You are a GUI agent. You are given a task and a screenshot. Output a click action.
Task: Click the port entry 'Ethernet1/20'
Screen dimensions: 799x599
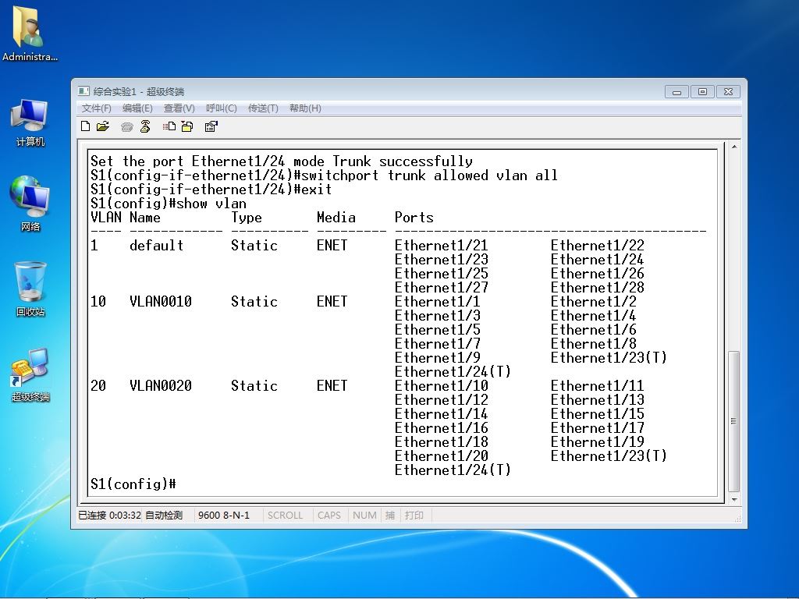click(442, 455)
